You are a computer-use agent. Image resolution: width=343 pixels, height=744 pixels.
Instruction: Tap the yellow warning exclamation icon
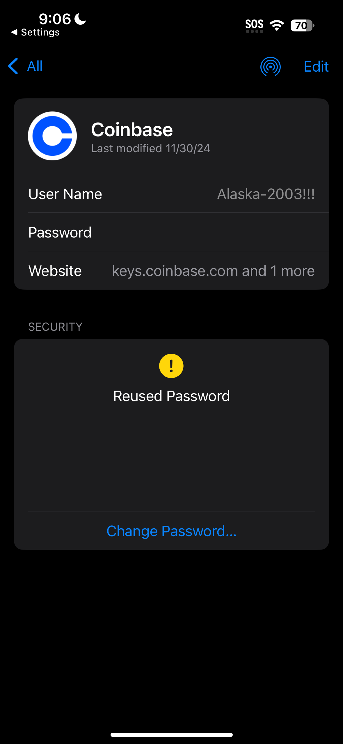171,366
